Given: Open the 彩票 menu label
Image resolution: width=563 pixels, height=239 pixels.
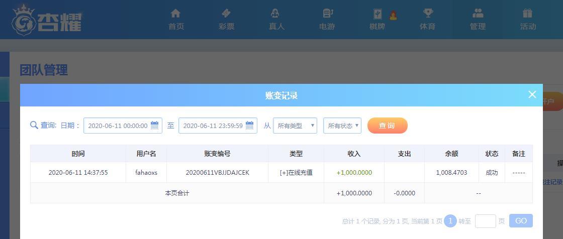Looking at the screenshot, I should pyautogui.click(x=226, y=27).
